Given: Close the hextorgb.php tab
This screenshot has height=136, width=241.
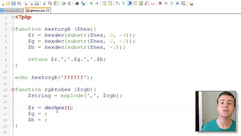Looking at the screenshot, I should [22, 11].
